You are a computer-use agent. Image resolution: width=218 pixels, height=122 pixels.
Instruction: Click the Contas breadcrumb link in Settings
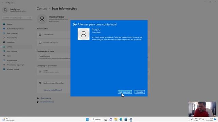[x=42, y=8]
